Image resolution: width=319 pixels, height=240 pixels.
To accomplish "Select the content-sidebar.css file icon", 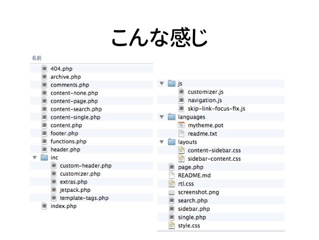I will coord(181,150).
